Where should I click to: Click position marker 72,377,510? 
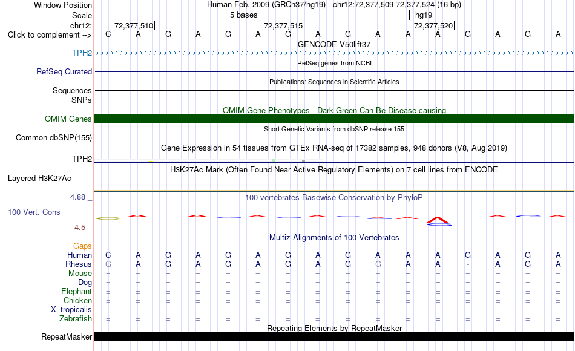point(134,25)
